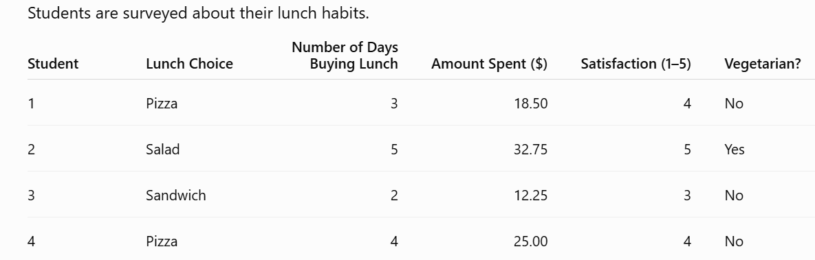The image size is (815, 260).
Task: Select the No vegetarian cell for Sandwich row
Action: point(734,196)
